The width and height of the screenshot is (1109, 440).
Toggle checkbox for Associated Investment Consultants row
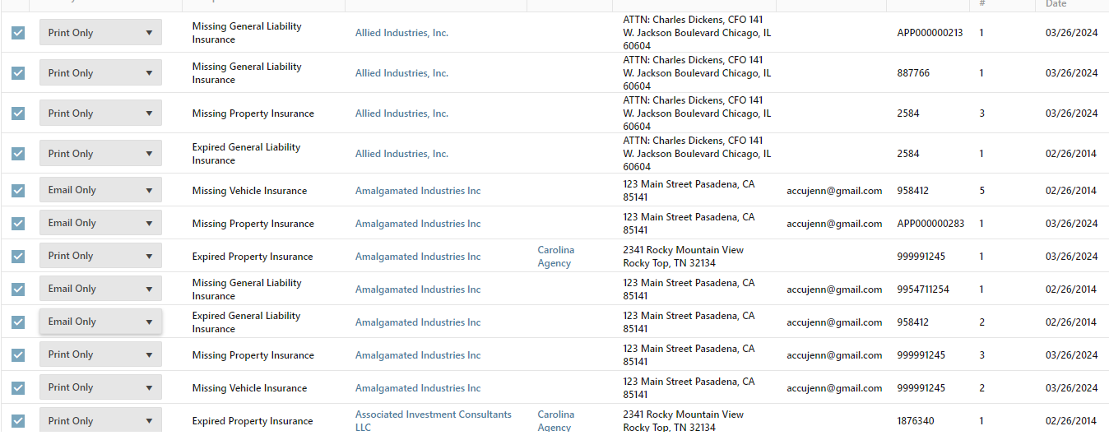(18, 420)
